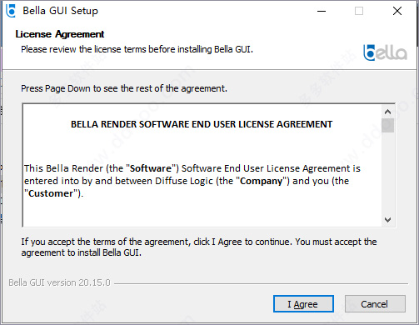Viewport: 419px width, 325px height.
Task: Close the Bella GUI Setup window
Action: (x=397, y=11)
